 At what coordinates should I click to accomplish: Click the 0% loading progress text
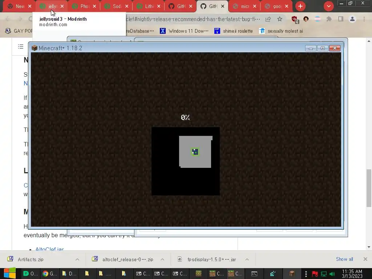pos(185,117)
